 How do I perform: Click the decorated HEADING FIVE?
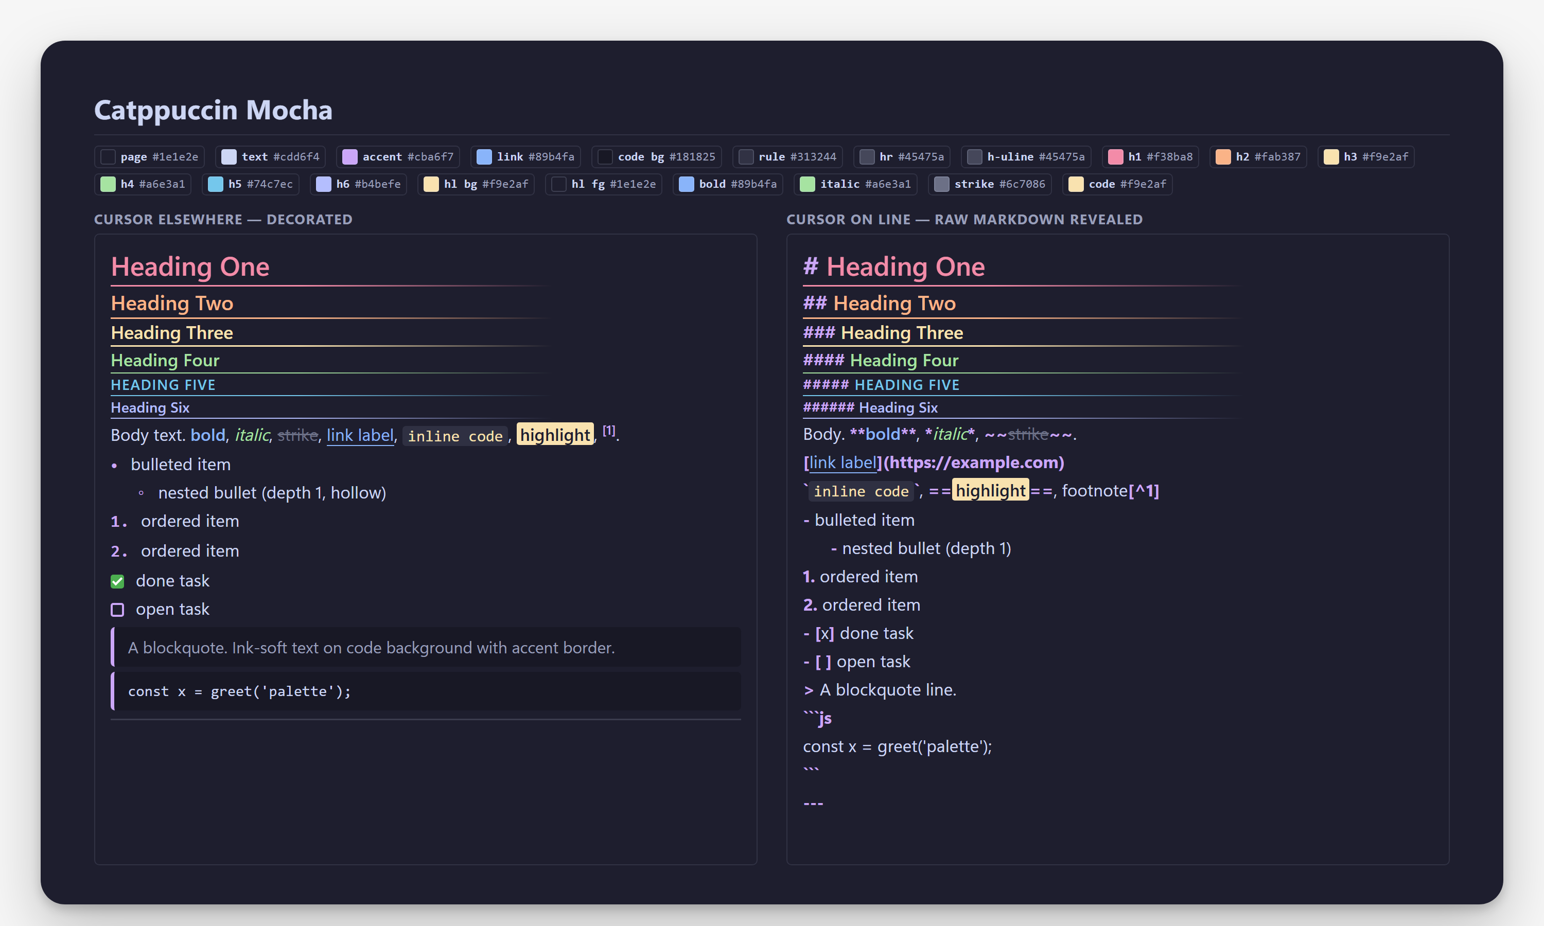coord(163,385)
